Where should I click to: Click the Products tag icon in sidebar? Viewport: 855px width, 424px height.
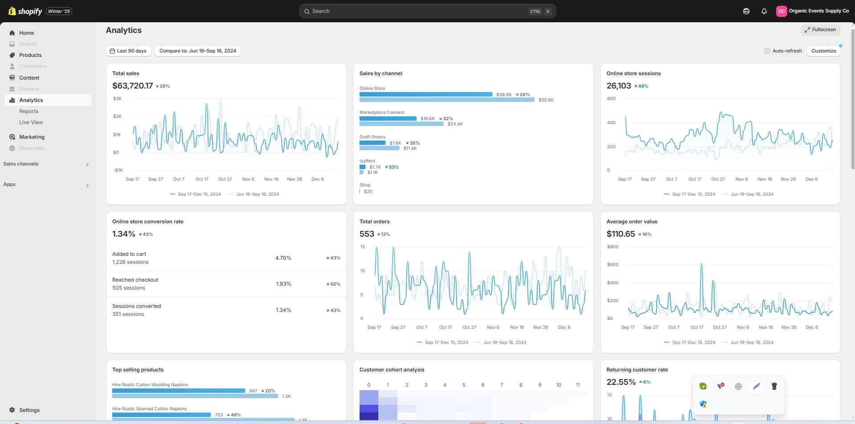point(12,55)
